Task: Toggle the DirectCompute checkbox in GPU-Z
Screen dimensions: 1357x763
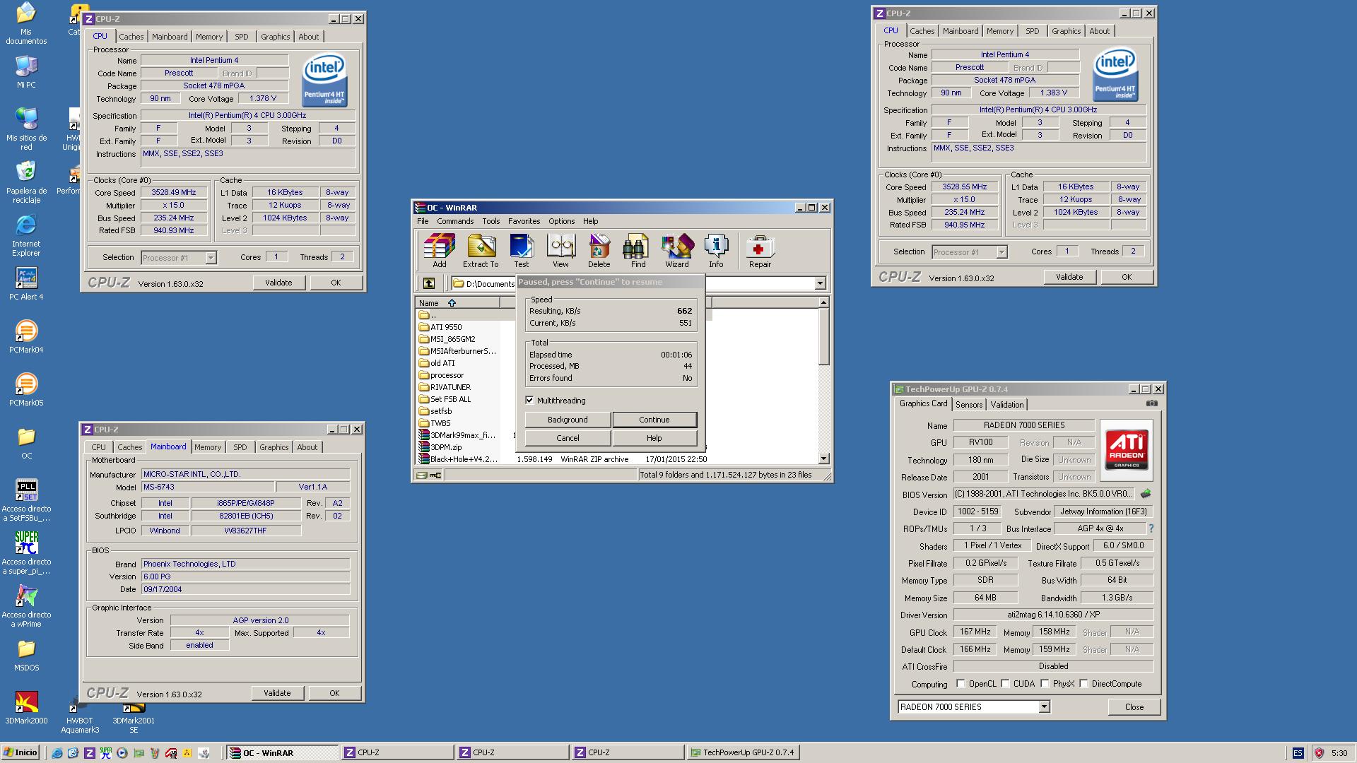Action: (1083, 683)
